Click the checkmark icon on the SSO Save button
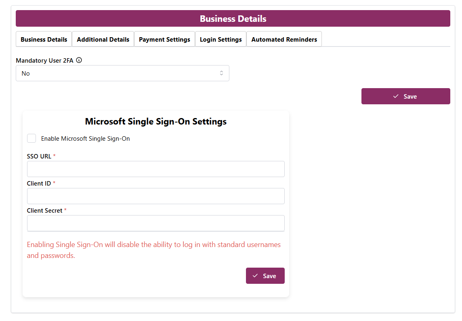The height and width of the screenshot is (321, 462). [255, 276]
